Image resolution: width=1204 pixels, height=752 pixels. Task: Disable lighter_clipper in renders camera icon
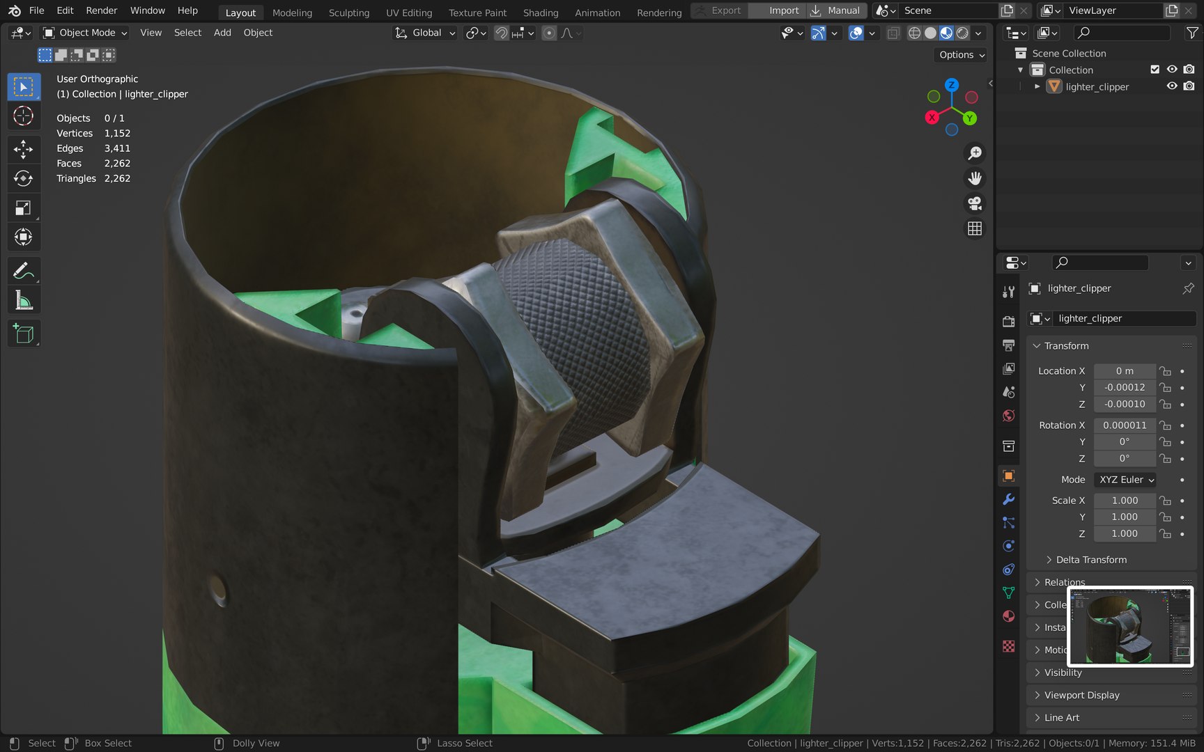(x=1189, y=86)
